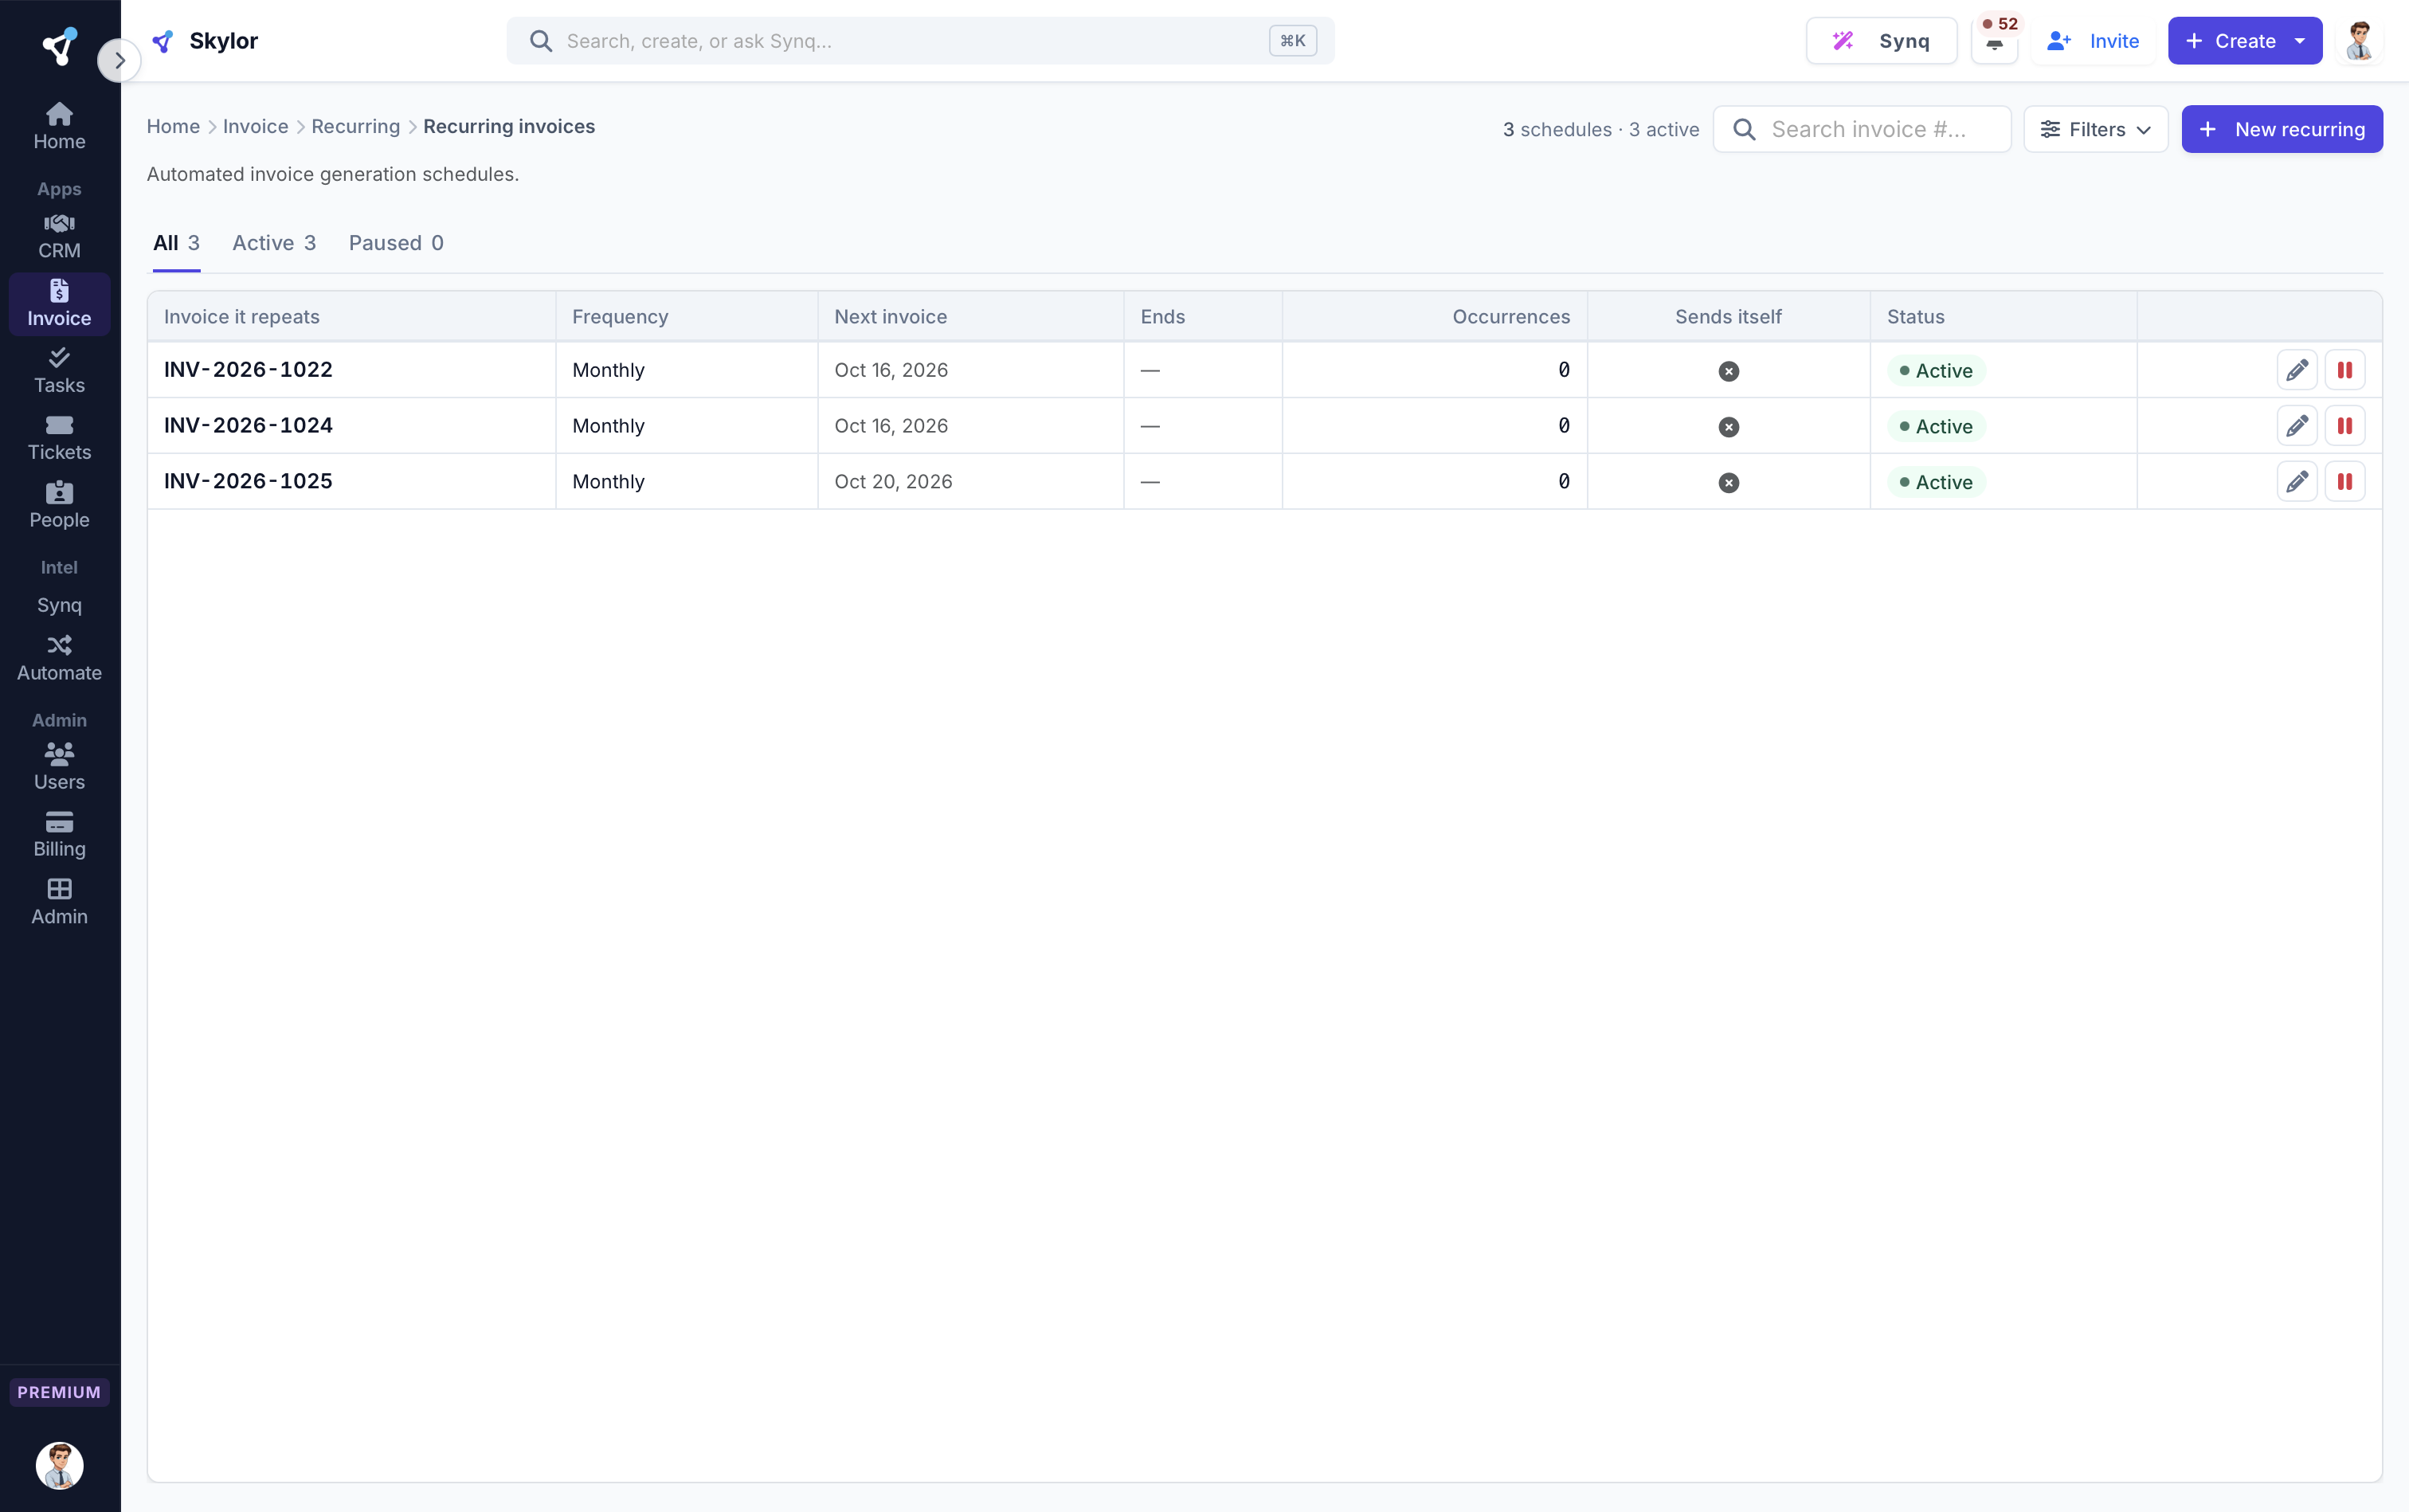Screen dimensions: 2409x1512
Task: Open the Tasks app in sidebar
Action: pyautogui.click(x=59, y=371)
